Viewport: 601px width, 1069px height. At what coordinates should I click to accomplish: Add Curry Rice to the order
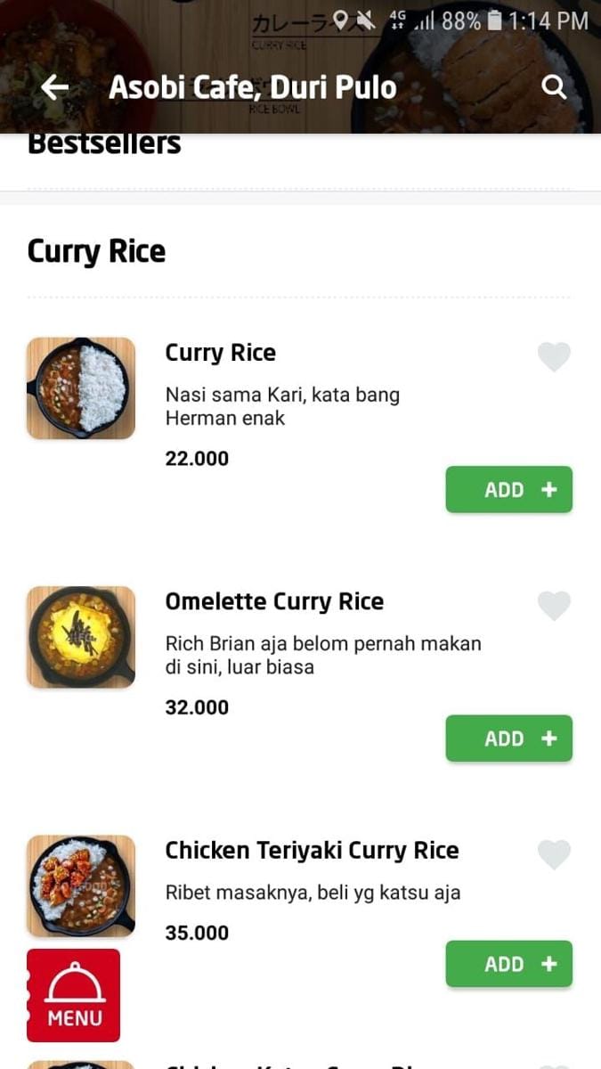(x=508, y=489)
